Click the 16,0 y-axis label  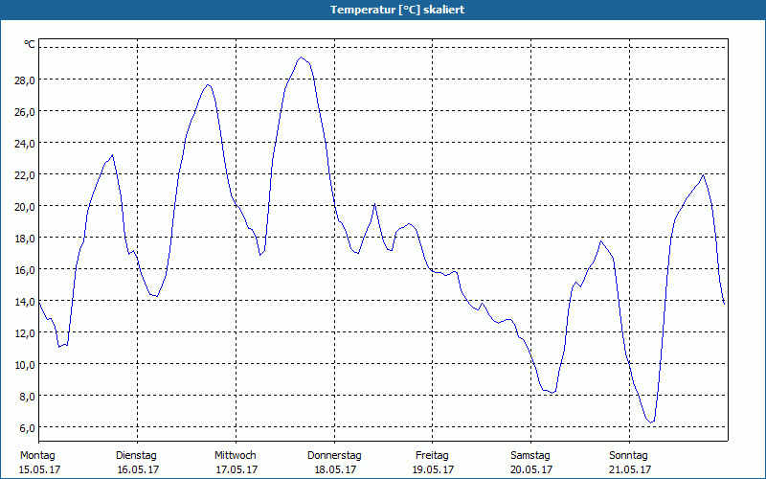25,270
